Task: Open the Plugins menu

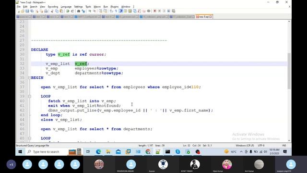Action: click(115, 7)
